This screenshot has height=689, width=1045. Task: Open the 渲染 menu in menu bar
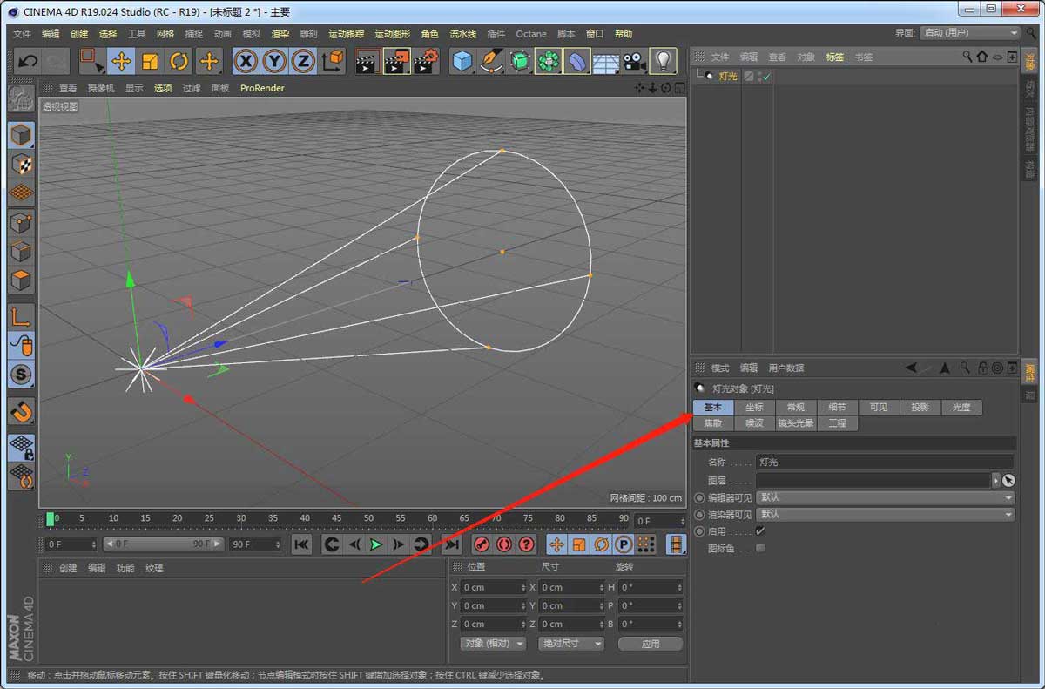(280, 34)
